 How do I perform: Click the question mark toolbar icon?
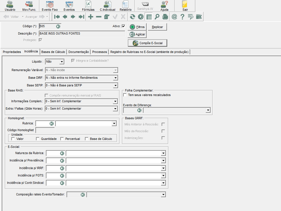tap(182, 17)
